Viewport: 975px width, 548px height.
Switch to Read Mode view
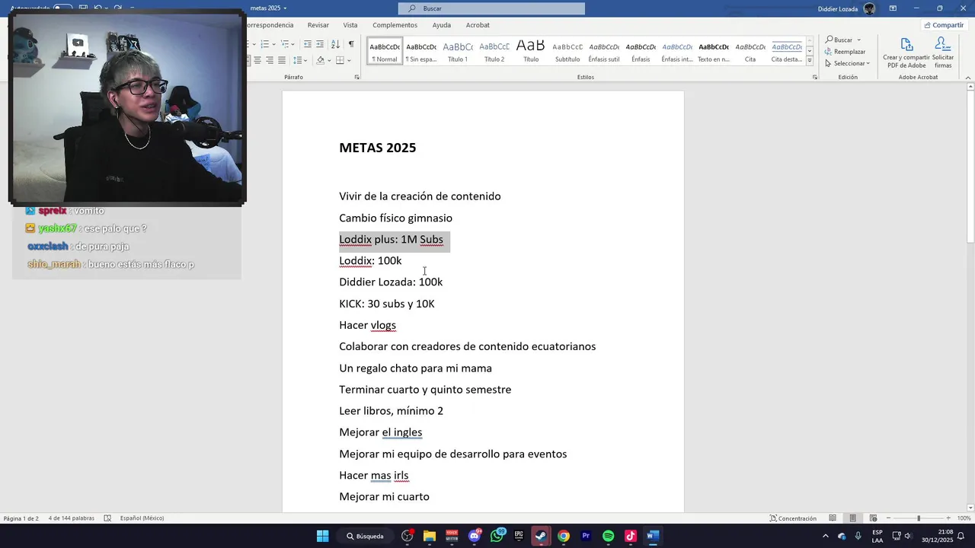tap(833, 518)
